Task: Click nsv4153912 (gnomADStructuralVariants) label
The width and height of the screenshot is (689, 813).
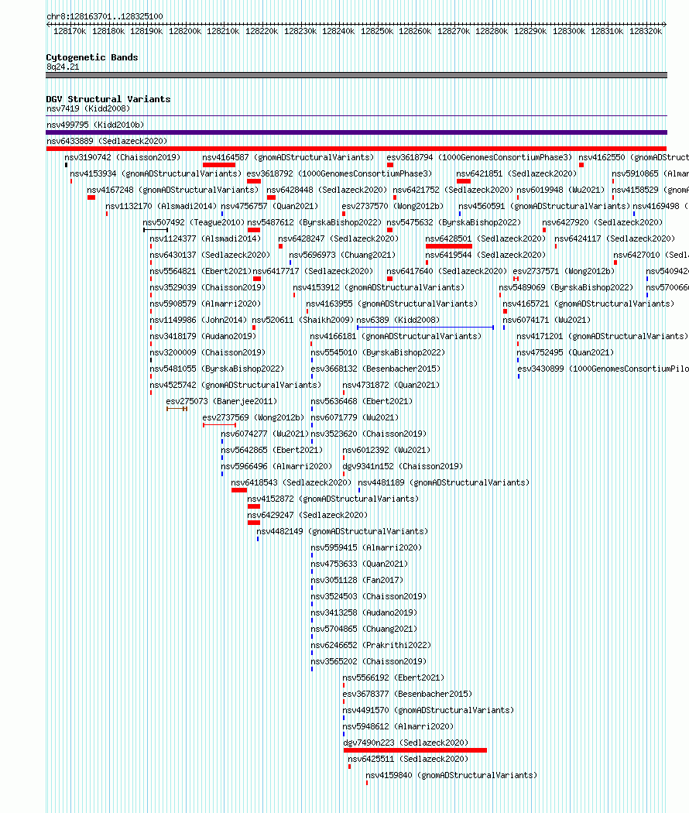Action: [x=379, y=287]
